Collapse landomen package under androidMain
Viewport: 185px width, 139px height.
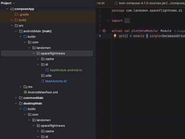coord(29,48)
